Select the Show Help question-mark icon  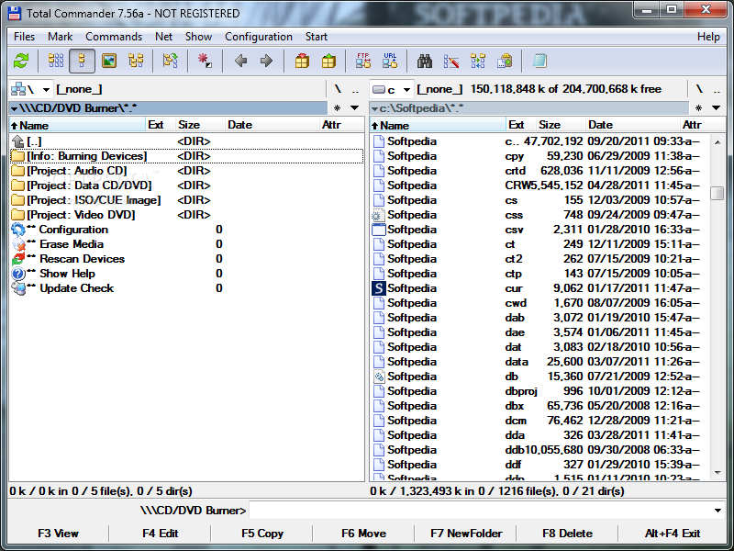pyautogui.click(x=18, y=274)
